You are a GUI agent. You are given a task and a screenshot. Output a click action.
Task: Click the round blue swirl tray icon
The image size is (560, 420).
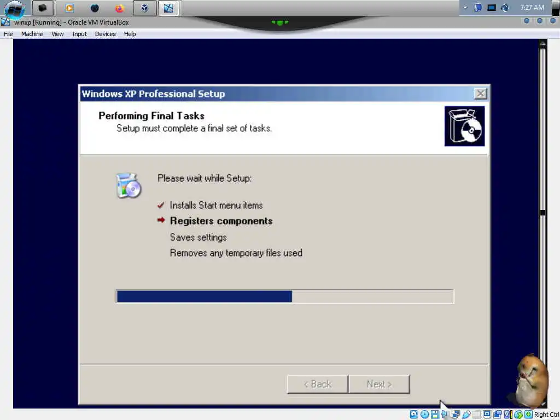[x=505, y=8]
